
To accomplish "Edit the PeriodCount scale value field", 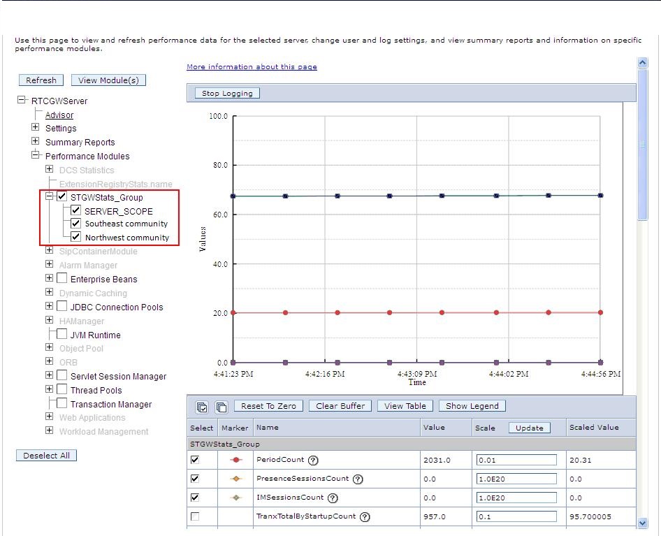I will (x=516, y=460).
